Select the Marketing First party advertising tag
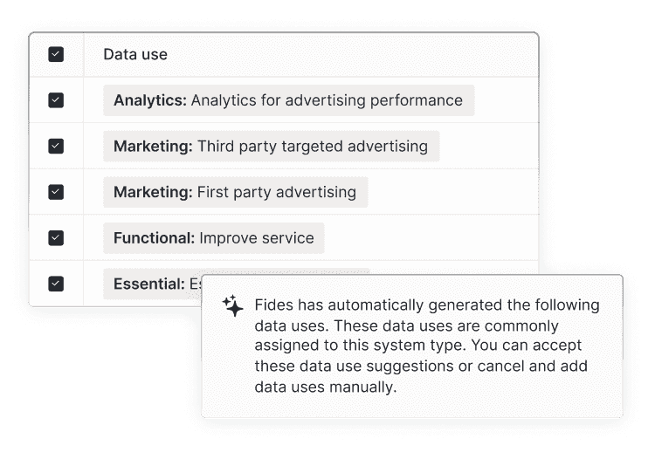The width and height of the screenshot is (655, 459). click(x=236, y=192)
